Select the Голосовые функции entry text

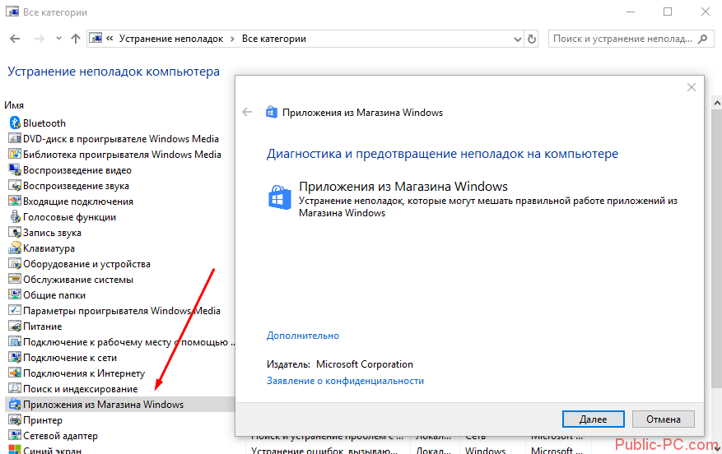(x=69, y=216)
